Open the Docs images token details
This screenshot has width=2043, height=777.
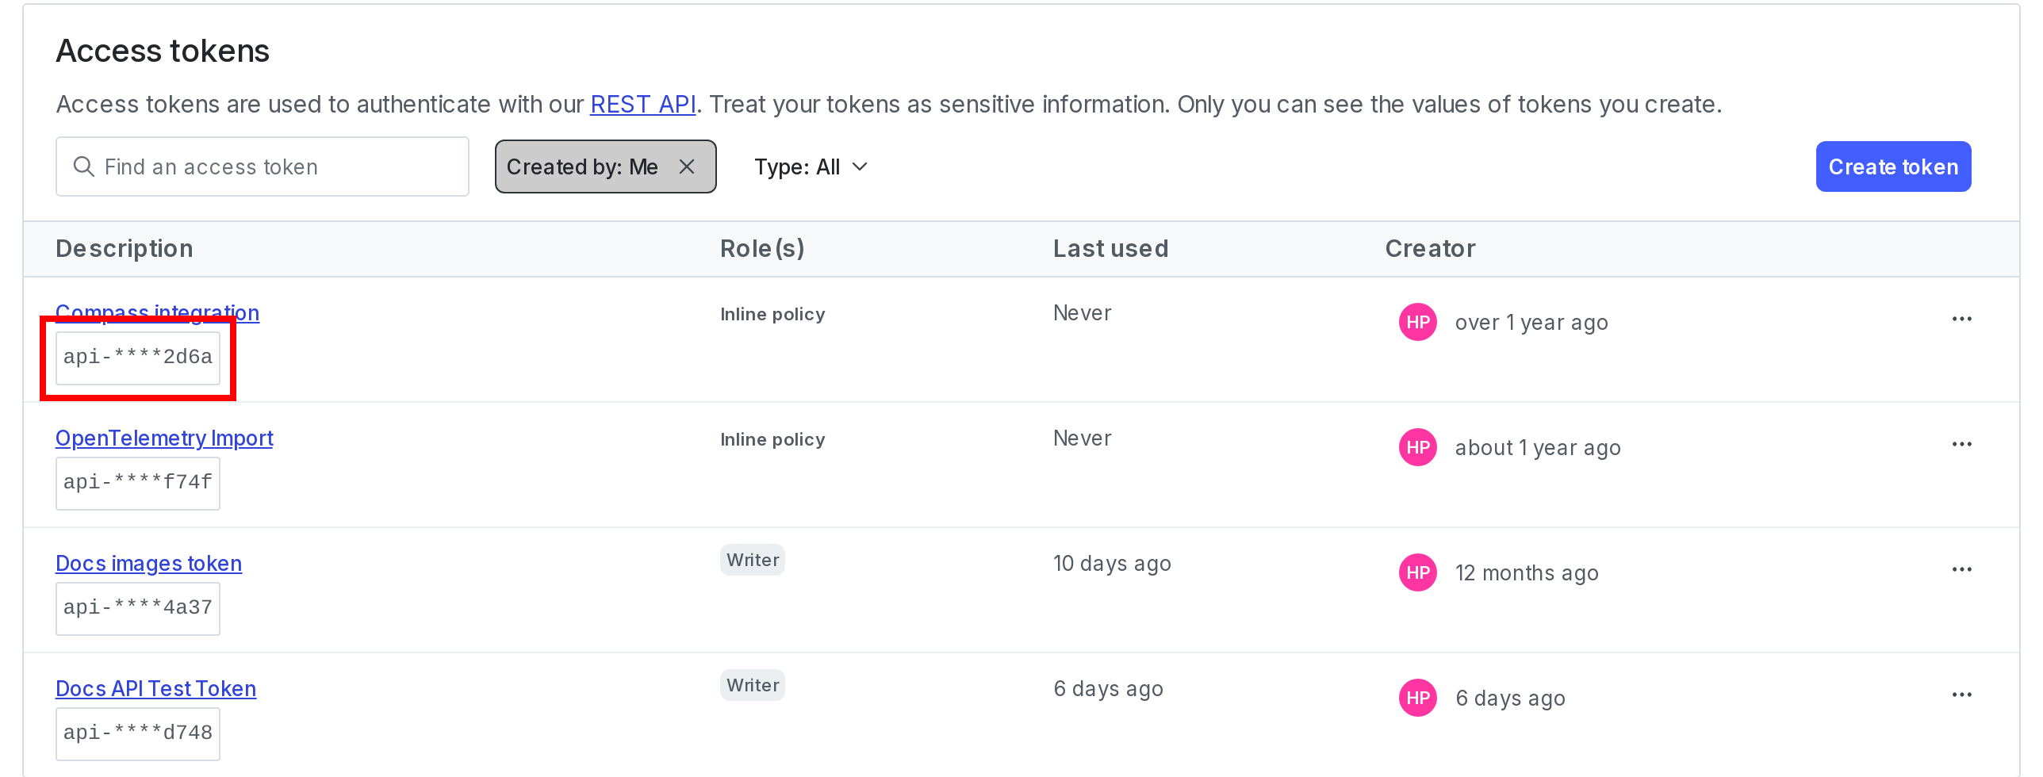[148, 563]
